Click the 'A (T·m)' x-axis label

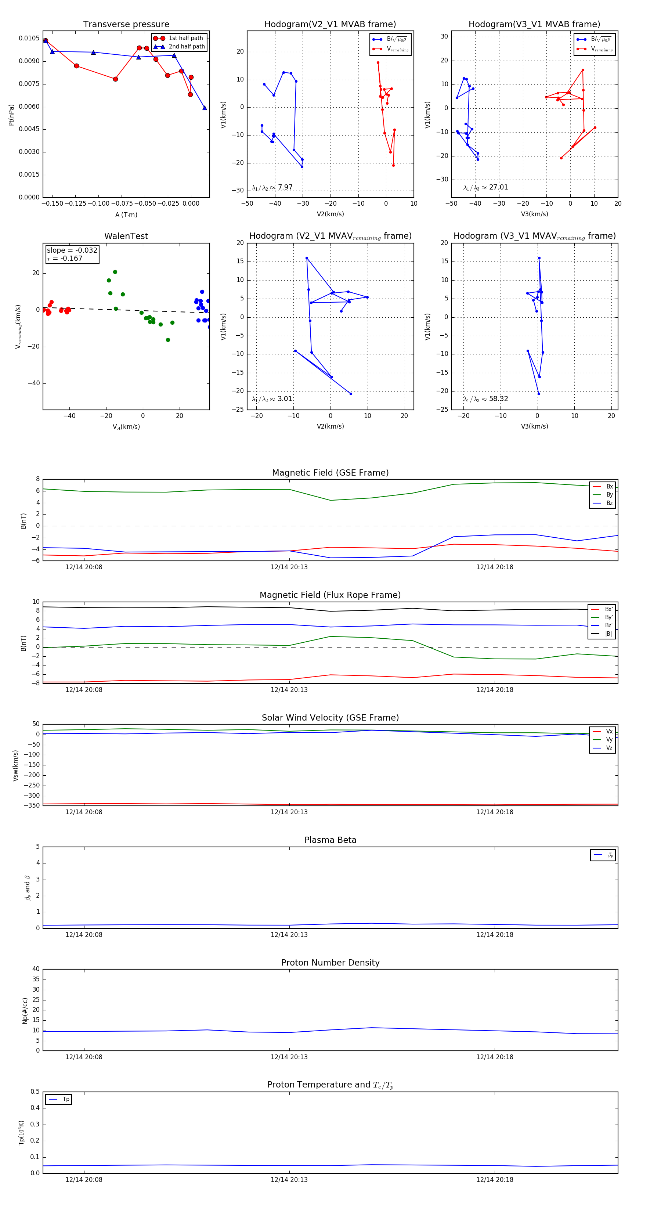[x=126, y=214]
